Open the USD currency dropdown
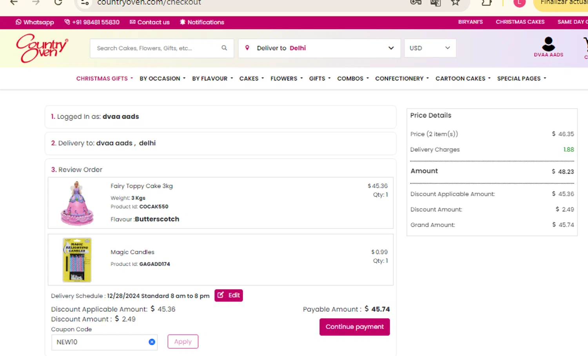Screen dimensions: 588x356 click(x=430, y=48)
